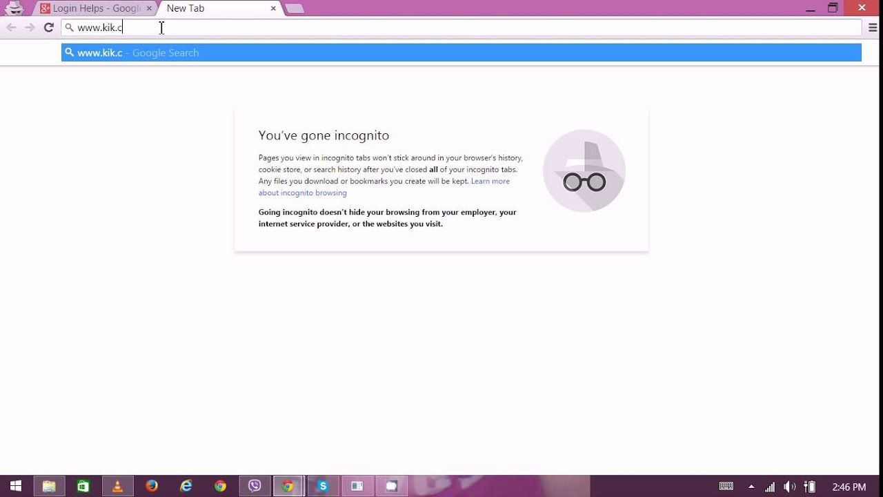Launch Firefox from the taskbar
Image resolution: width=883 pixels, height=497 pixels.
coord(152,487)
